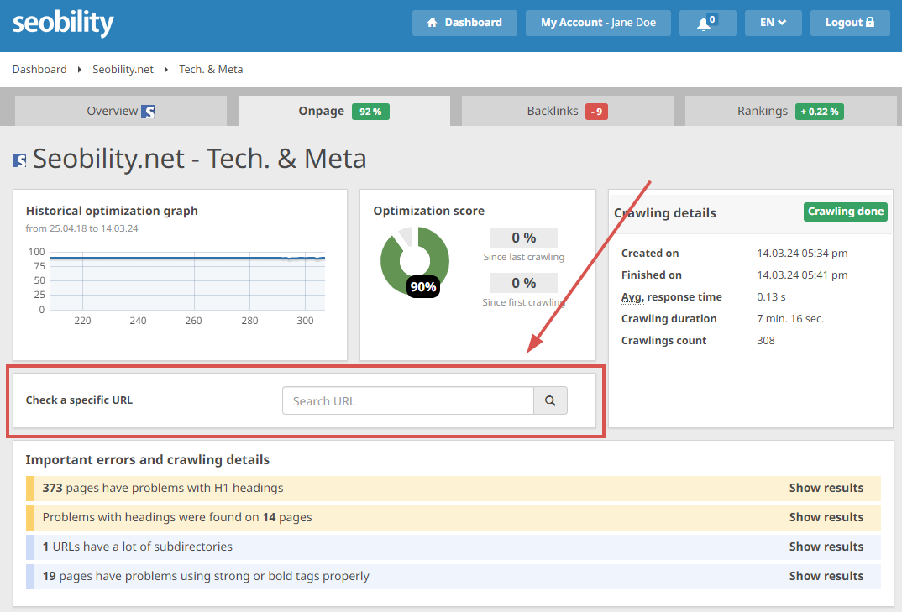The height and width of the screenshot is (612, 902).
Task: Click the Logout button
Action: (849, 23)
